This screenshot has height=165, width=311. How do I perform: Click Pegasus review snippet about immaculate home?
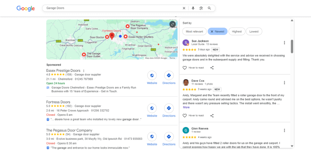[x=90, y=148]
